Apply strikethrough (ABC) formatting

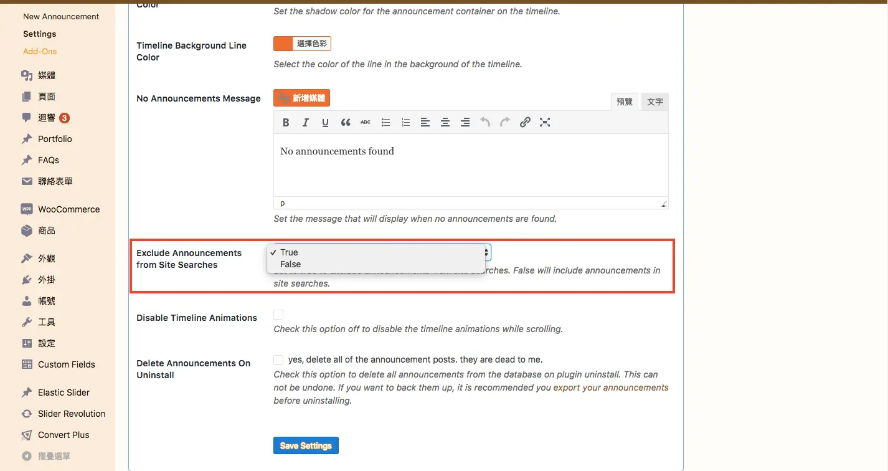[x=366, y=123]
